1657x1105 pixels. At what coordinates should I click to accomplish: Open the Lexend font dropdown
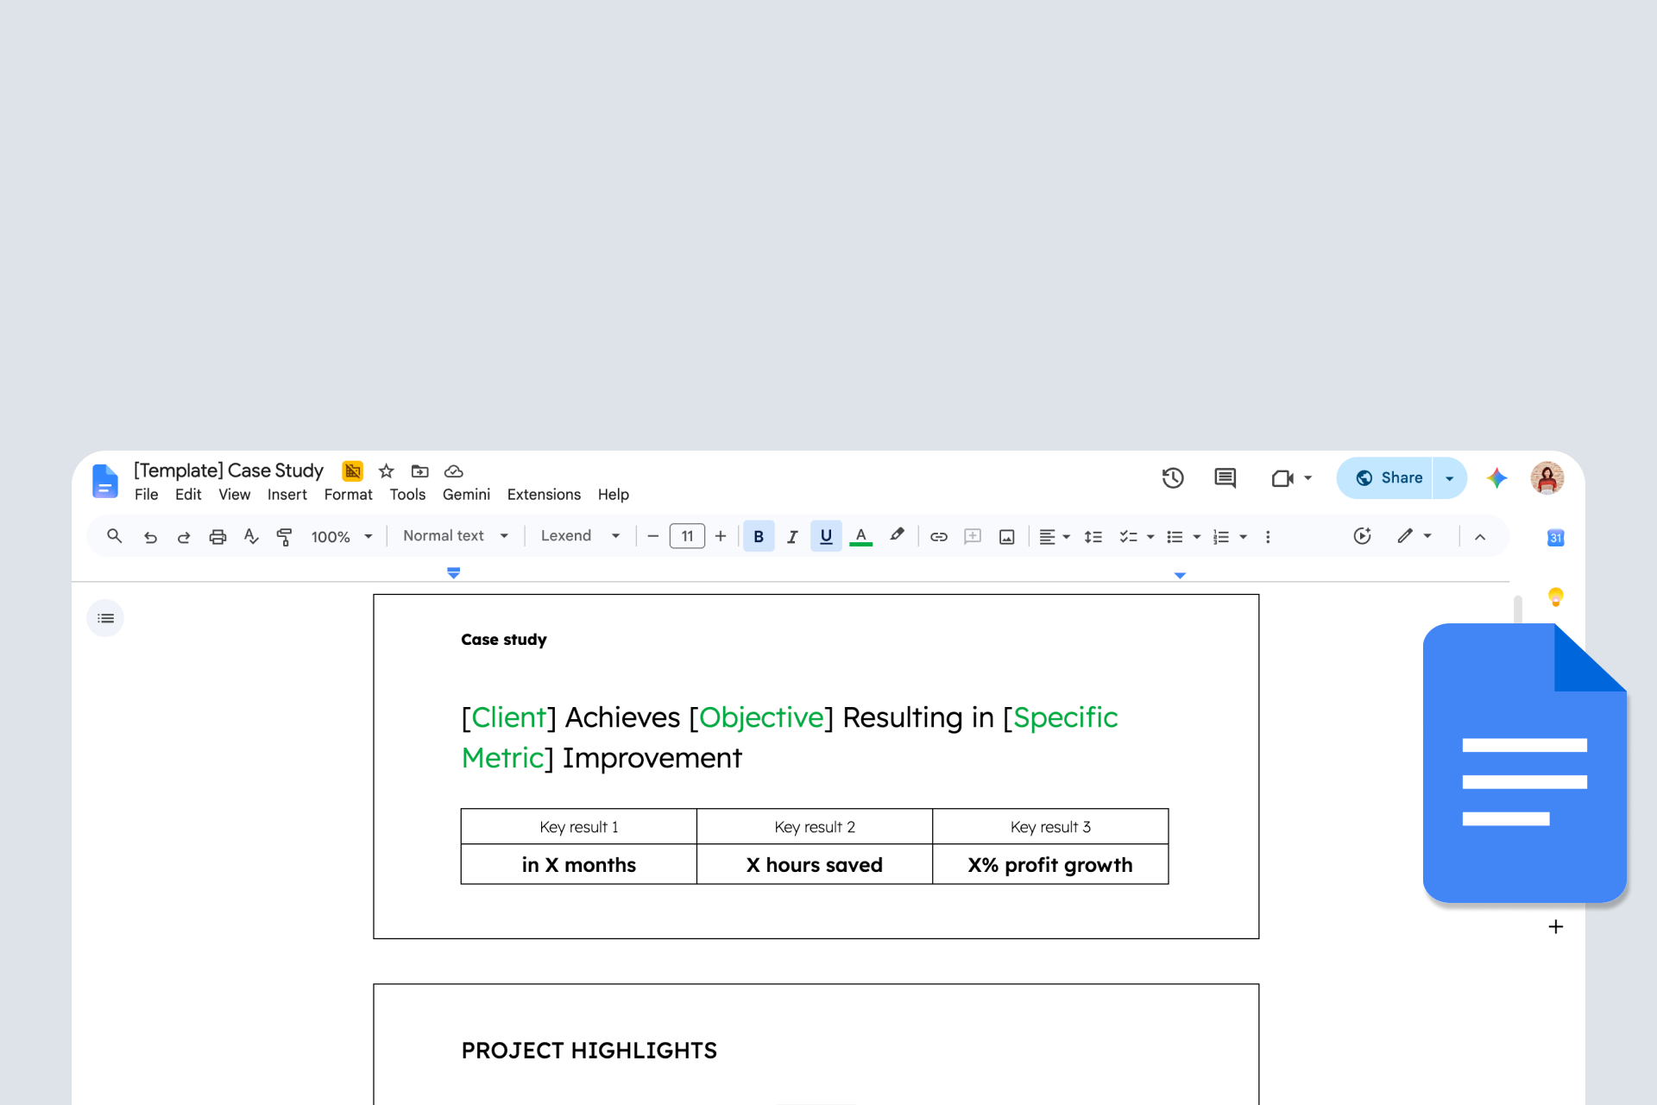coord(580,536)
